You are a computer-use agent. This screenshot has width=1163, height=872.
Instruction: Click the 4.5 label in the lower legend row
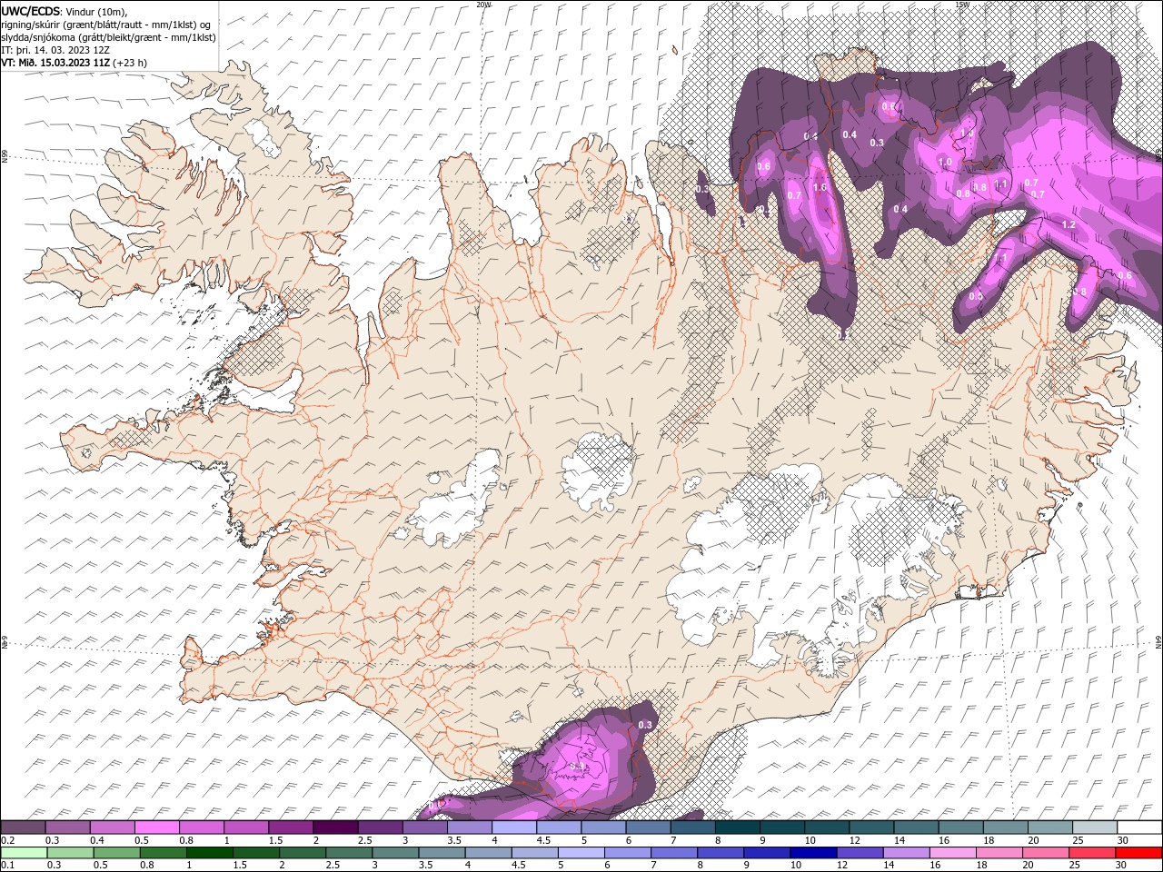pos(518,866)
